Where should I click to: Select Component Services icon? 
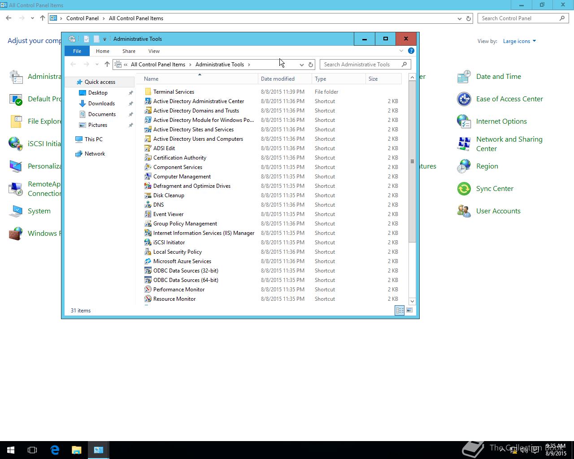pyautogui.click(x=148, y=167)
